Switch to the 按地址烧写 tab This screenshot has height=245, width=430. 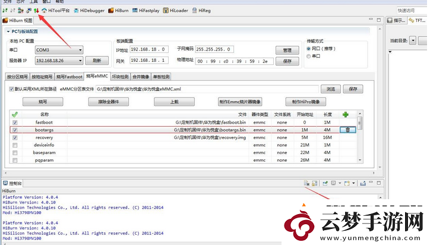(42, 77)
